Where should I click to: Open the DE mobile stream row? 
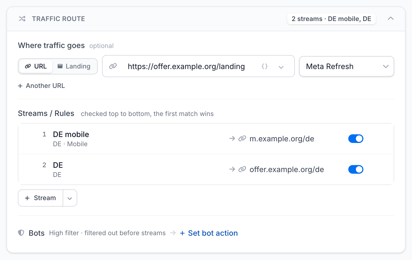click(206, 139)
